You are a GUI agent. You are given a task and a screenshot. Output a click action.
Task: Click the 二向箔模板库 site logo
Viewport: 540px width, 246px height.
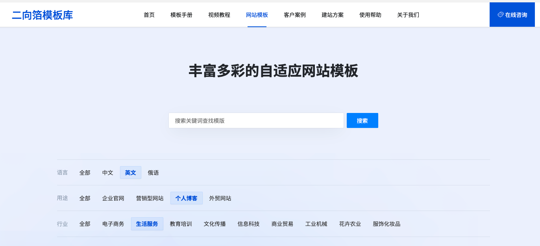(x=43, y=15)
